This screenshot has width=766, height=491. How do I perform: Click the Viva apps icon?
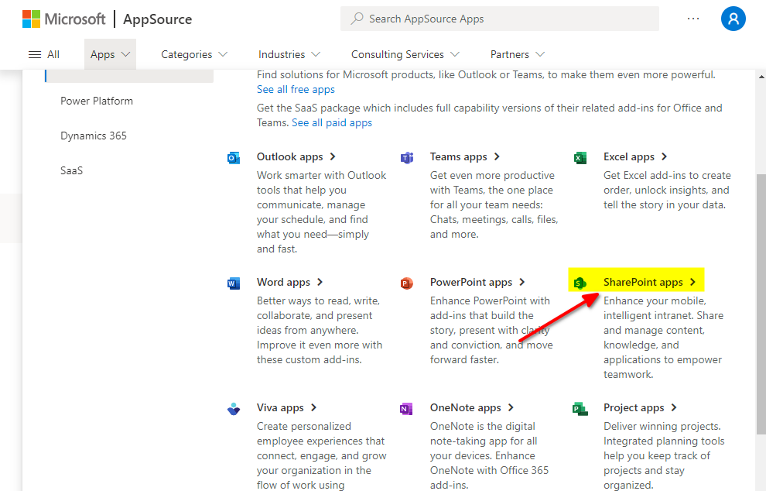point(234,409)
